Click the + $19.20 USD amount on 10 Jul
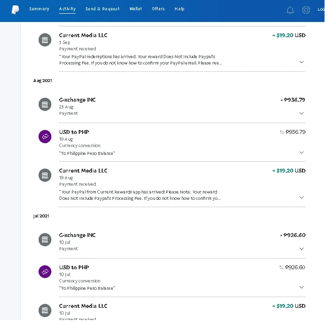Image resolution: width=325 pixels, height=322 pixels. coord(289,306)
